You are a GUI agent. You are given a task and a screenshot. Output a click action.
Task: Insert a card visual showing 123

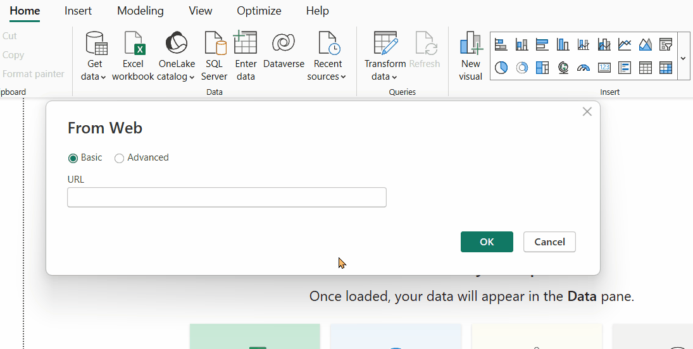[604, 68]
